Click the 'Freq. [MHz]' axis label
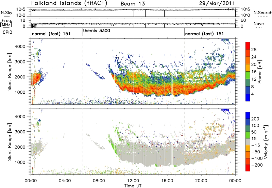Viewport: 272px width, 188px height. [x=6, y=23]
